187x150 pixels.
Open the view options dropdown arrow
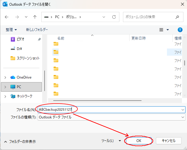(168, 30)
